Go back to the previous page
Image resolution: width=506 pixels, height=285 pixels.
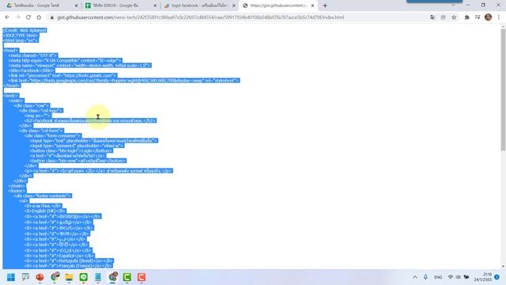[7, 17]
